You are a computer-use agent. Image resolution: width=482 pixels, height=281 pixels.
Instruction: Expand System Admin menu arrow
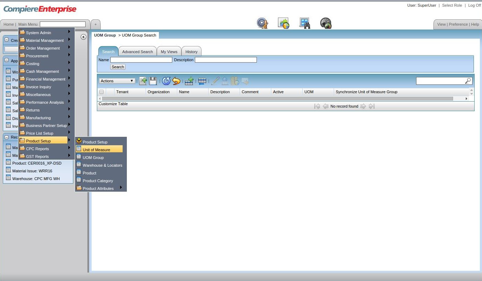[x=69, y=32]
